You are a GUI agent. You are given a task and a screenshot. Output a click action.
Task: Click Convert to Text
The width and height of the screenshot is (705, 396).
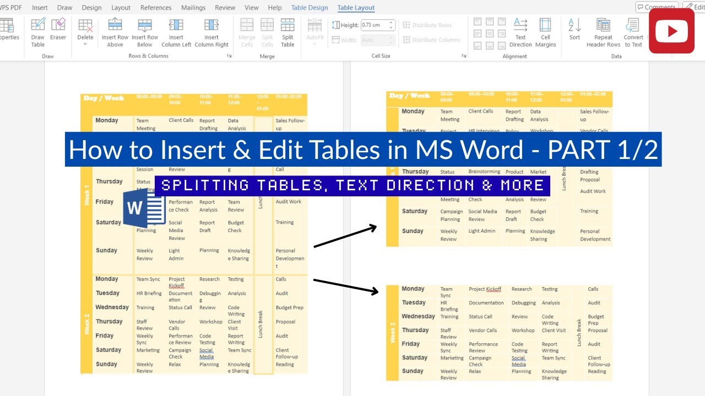[633, 32]
